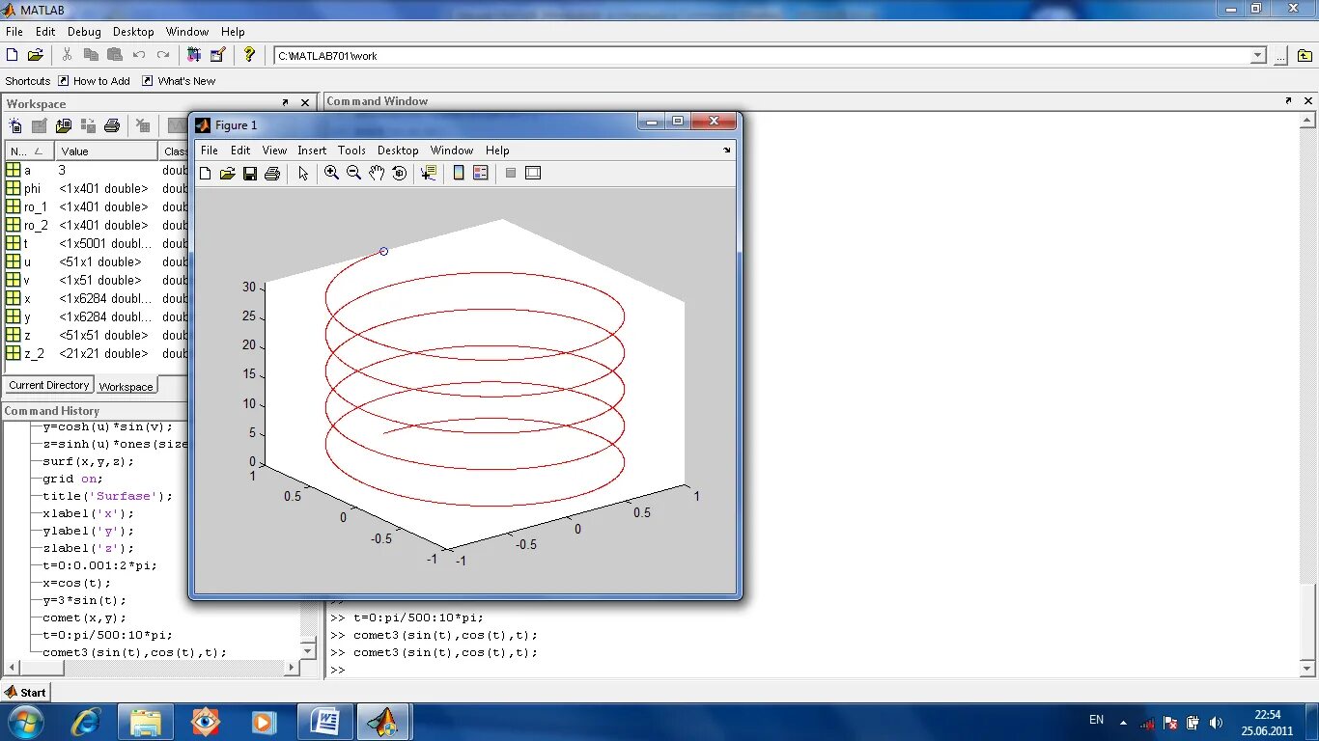
Task: Click Open file icon in MATLAB toolbar
Action: click(x=35, y=55)
